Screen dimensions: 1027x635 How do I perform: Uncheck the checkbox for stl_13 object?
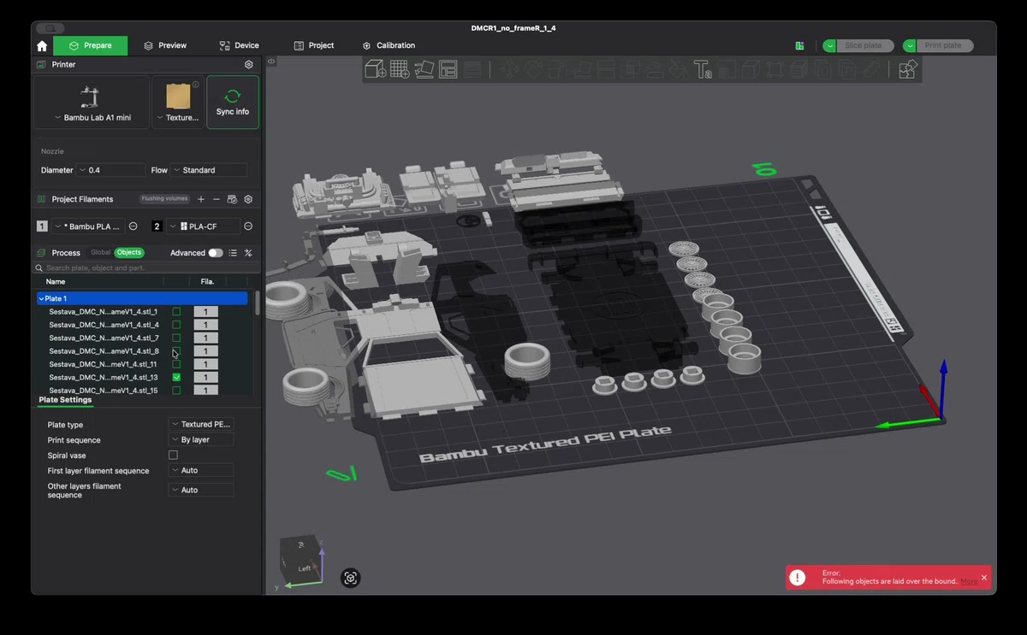(176, 377)
